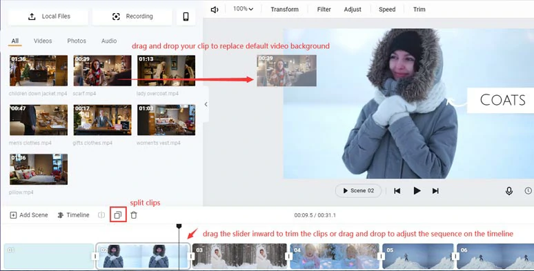Select scene 01 on the storyboard
This screenshot has width=534, height=271.
point(49,256)
